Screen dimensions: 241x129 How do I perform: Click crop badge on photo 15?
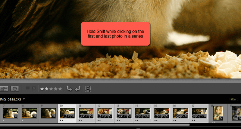pos(163,116)
